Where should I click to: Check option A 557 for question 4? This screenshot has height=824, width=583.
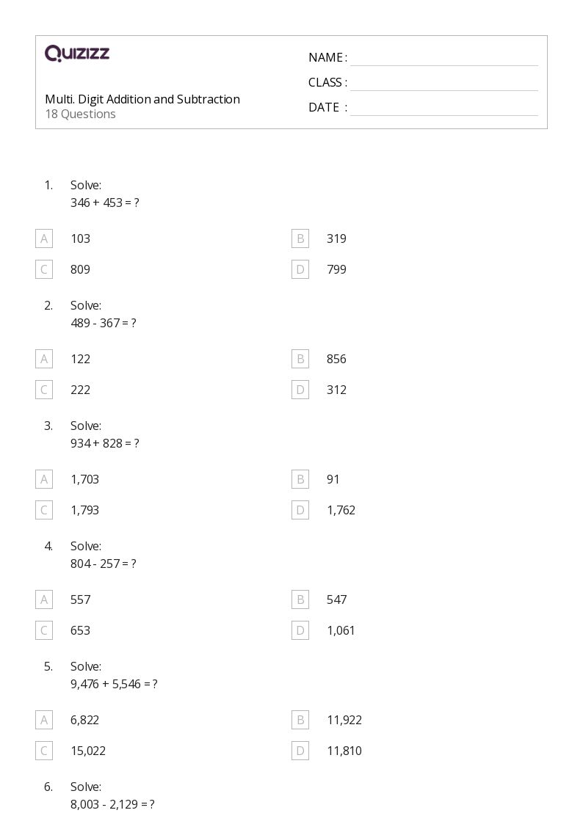44,599
